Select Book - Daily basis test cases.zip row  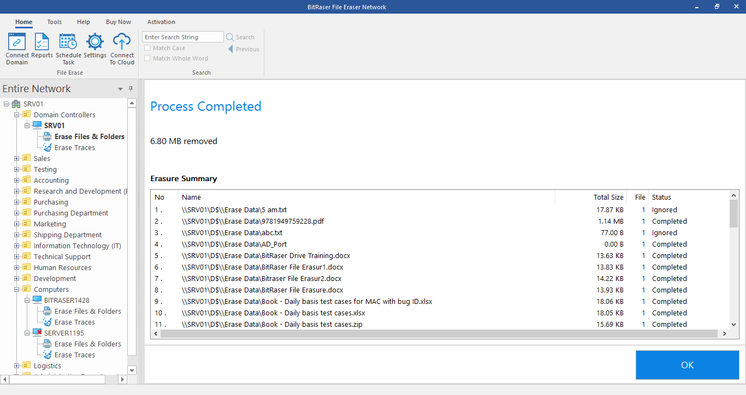[x=440, y=324]
